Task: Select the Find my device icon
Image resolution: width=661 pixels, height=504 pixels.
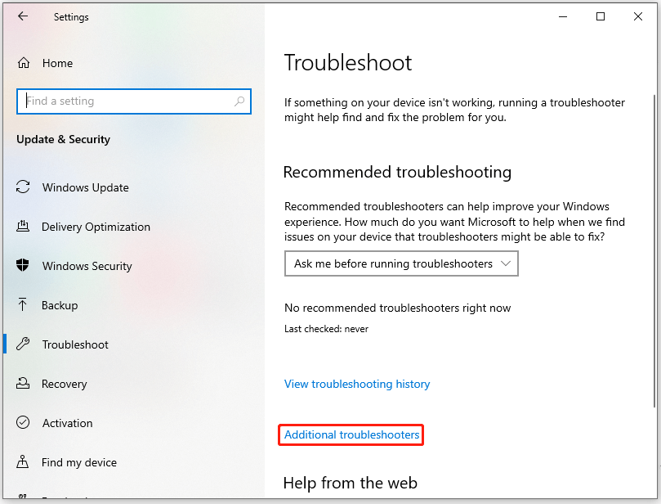Action: coord(23,462)
